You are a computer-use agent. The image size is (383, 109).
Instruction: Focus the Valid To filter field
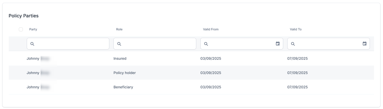pos(326,44)
